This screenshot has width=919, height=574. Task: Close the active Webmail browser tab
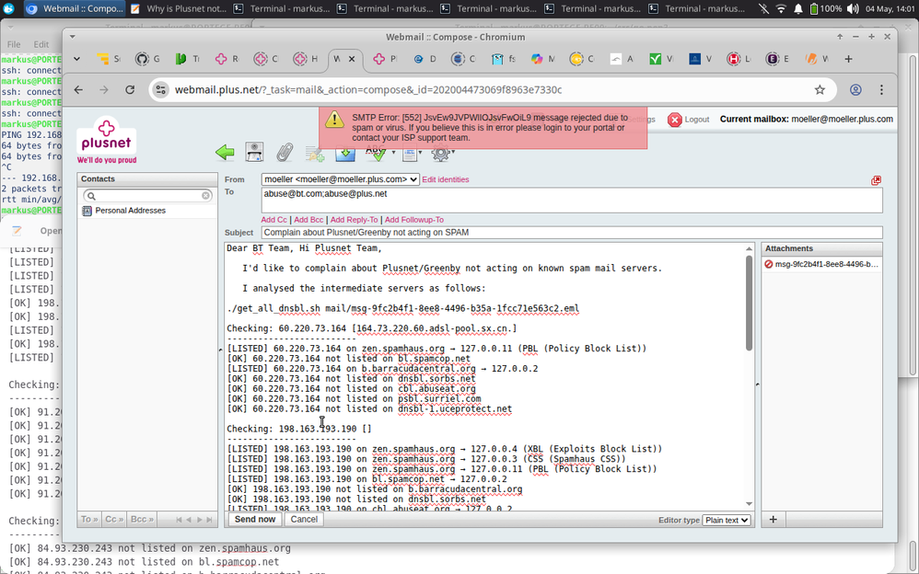point(352,59)
